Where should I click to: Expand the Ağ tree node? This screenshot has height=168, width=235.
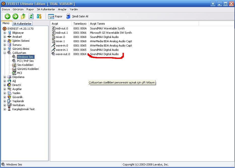click(x=5, y=81)
